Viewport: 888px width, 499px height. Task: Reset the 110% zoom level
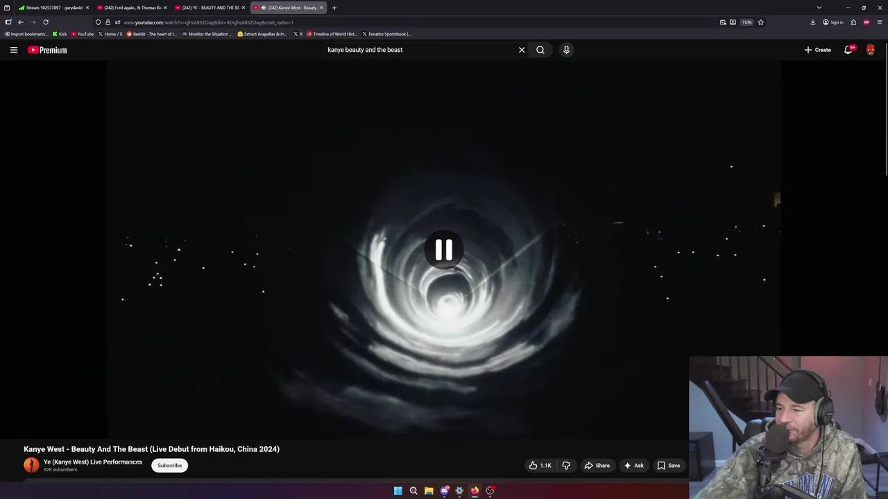pos(746,22)
